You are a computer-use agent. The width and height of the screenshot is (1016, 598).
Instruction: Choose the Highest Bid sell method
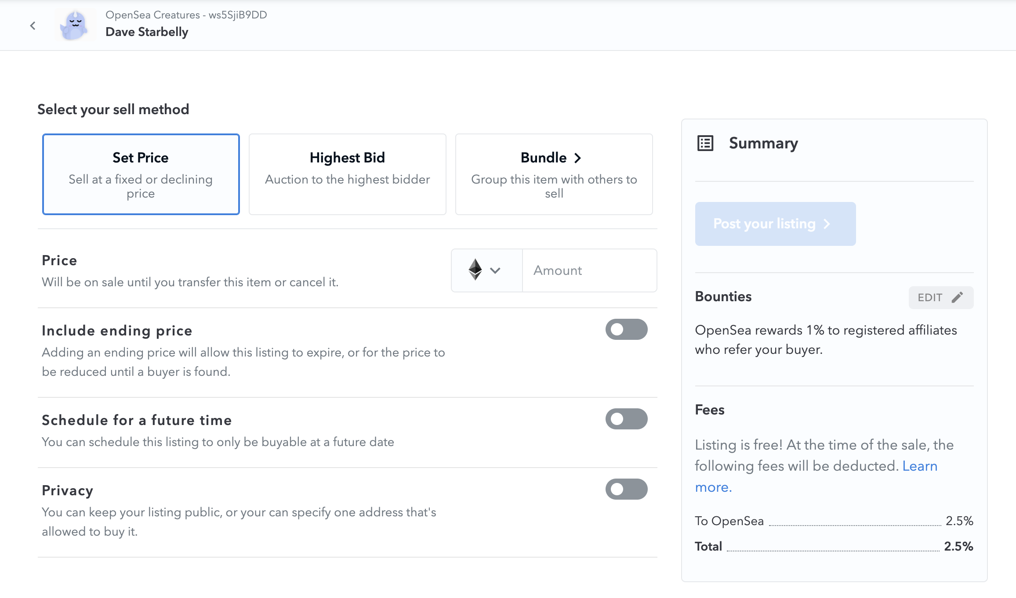347,174
